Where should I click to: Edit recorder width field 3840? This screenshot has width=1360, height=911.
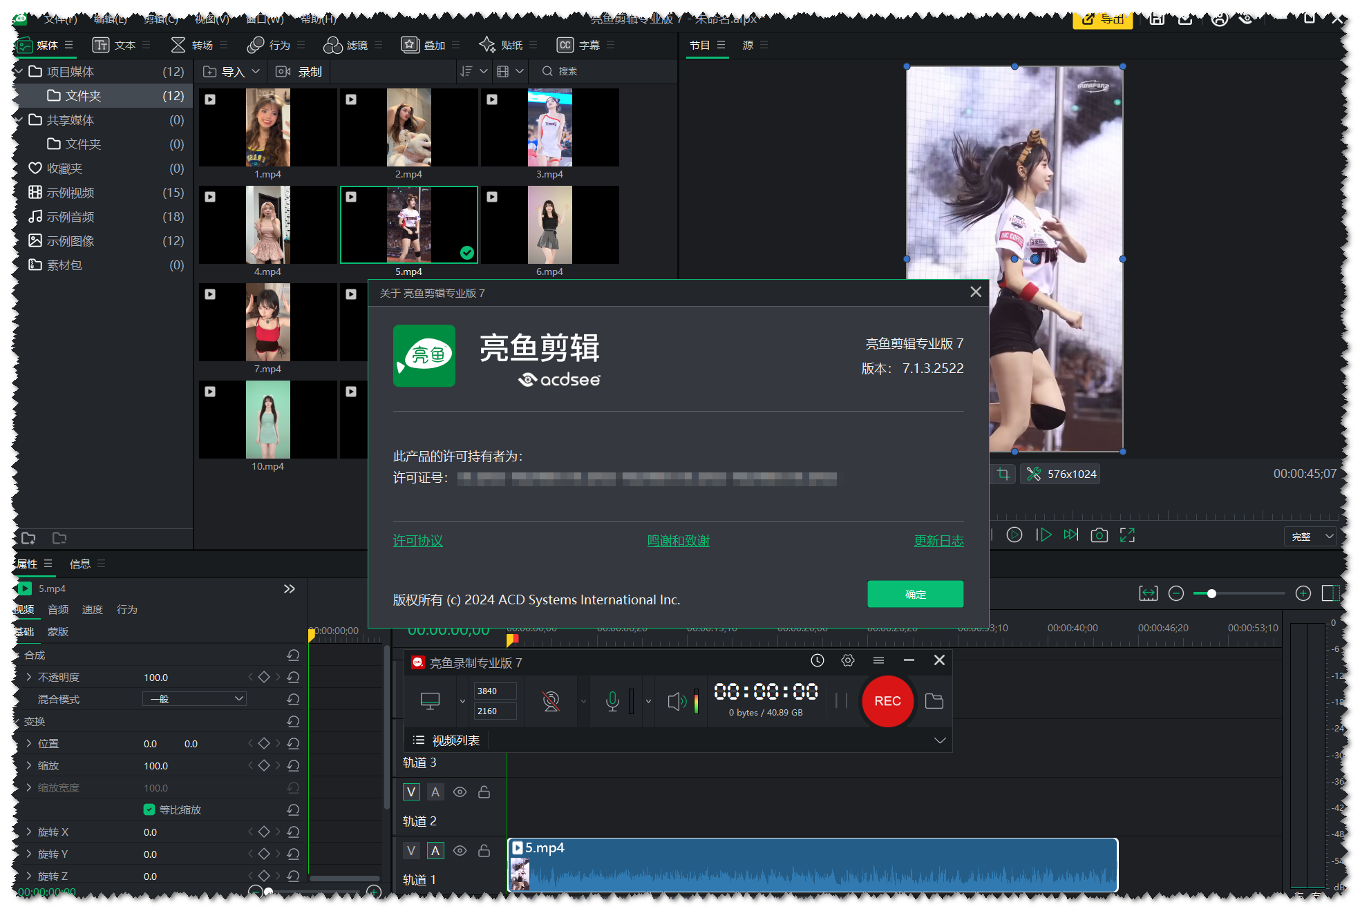coord(495,691)
